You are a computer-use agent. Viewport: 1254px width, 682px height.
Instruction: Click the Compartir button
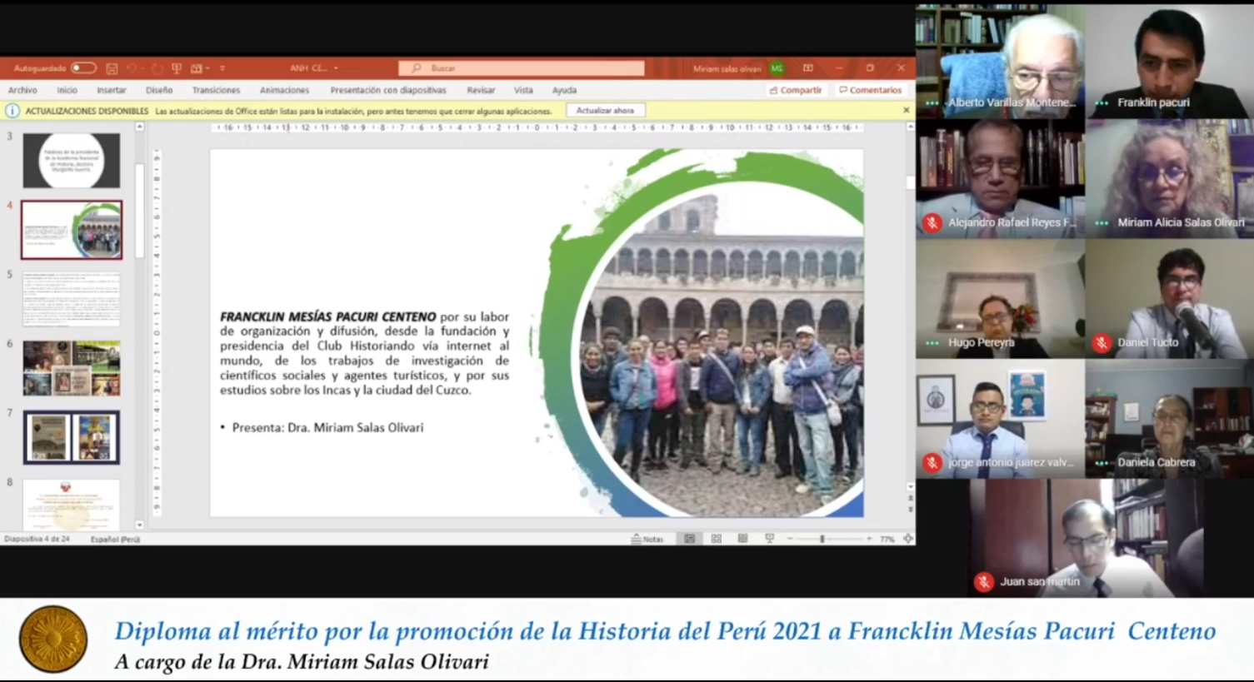coord(796,90)
